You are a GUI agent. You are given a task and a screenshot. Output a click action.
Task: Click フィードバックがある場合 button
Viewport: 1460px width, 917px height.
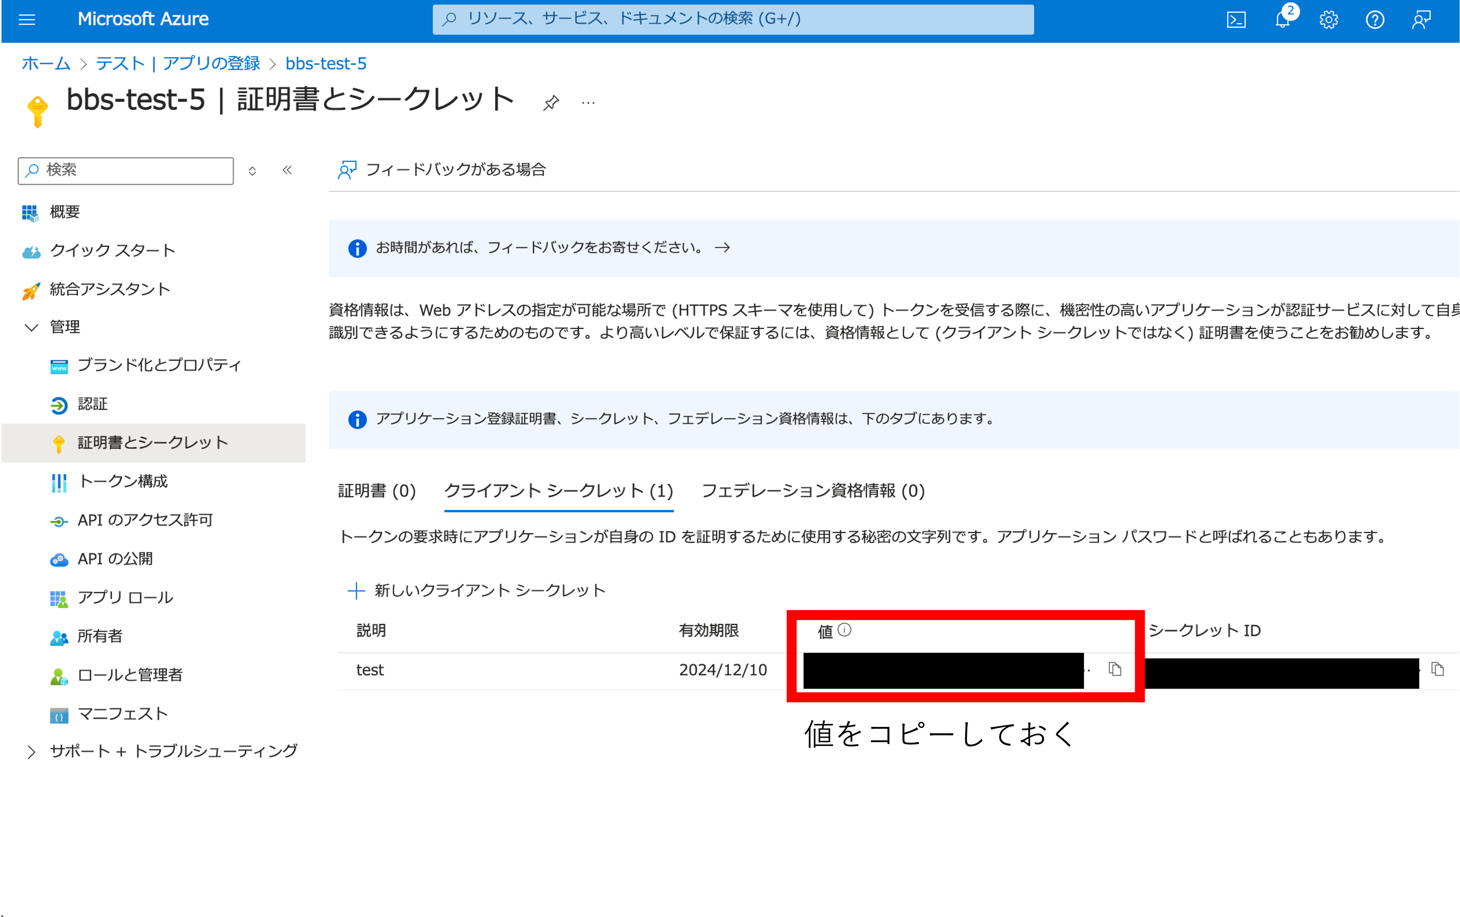pyautogui.click(x=443, y=170)
